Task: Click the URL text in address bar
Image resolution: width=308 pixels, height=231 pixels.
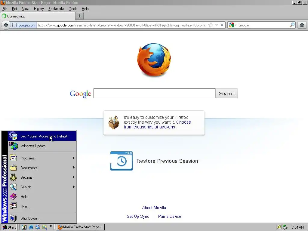Action: point(122,25)
